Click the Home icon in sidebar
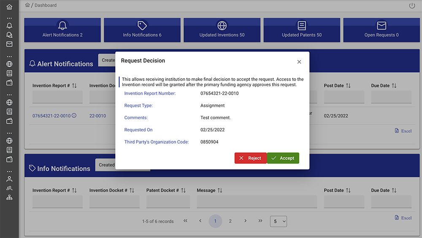The width and height of the screenshot is (422, 238). click(x=9, y=7)
